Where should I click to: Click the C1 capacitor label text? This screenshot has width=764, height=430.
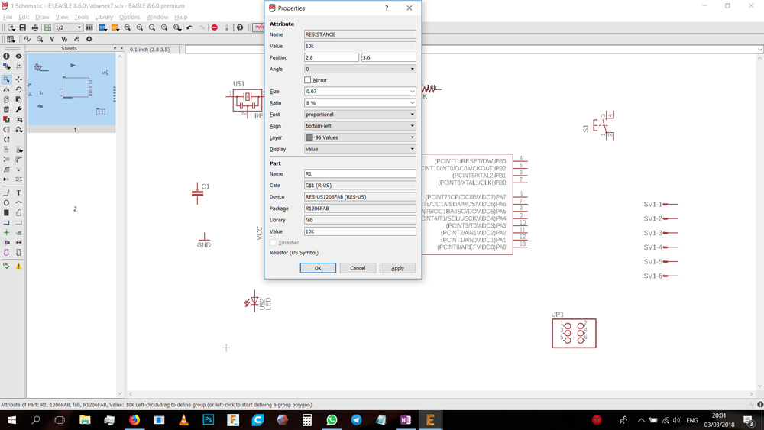pyautogui.click(x=205, y=186)
